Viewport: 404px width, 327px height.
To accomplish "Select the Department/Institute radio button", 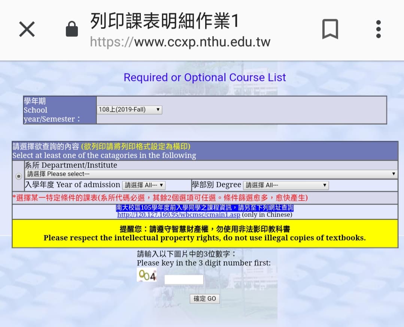I will [19, 176].
